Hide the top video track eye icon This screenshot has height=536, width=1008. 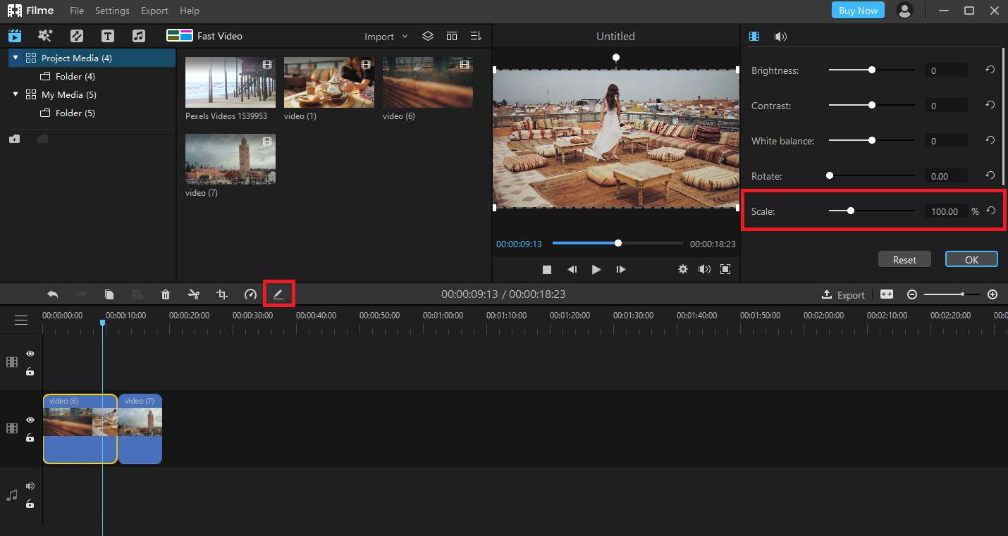30,354
